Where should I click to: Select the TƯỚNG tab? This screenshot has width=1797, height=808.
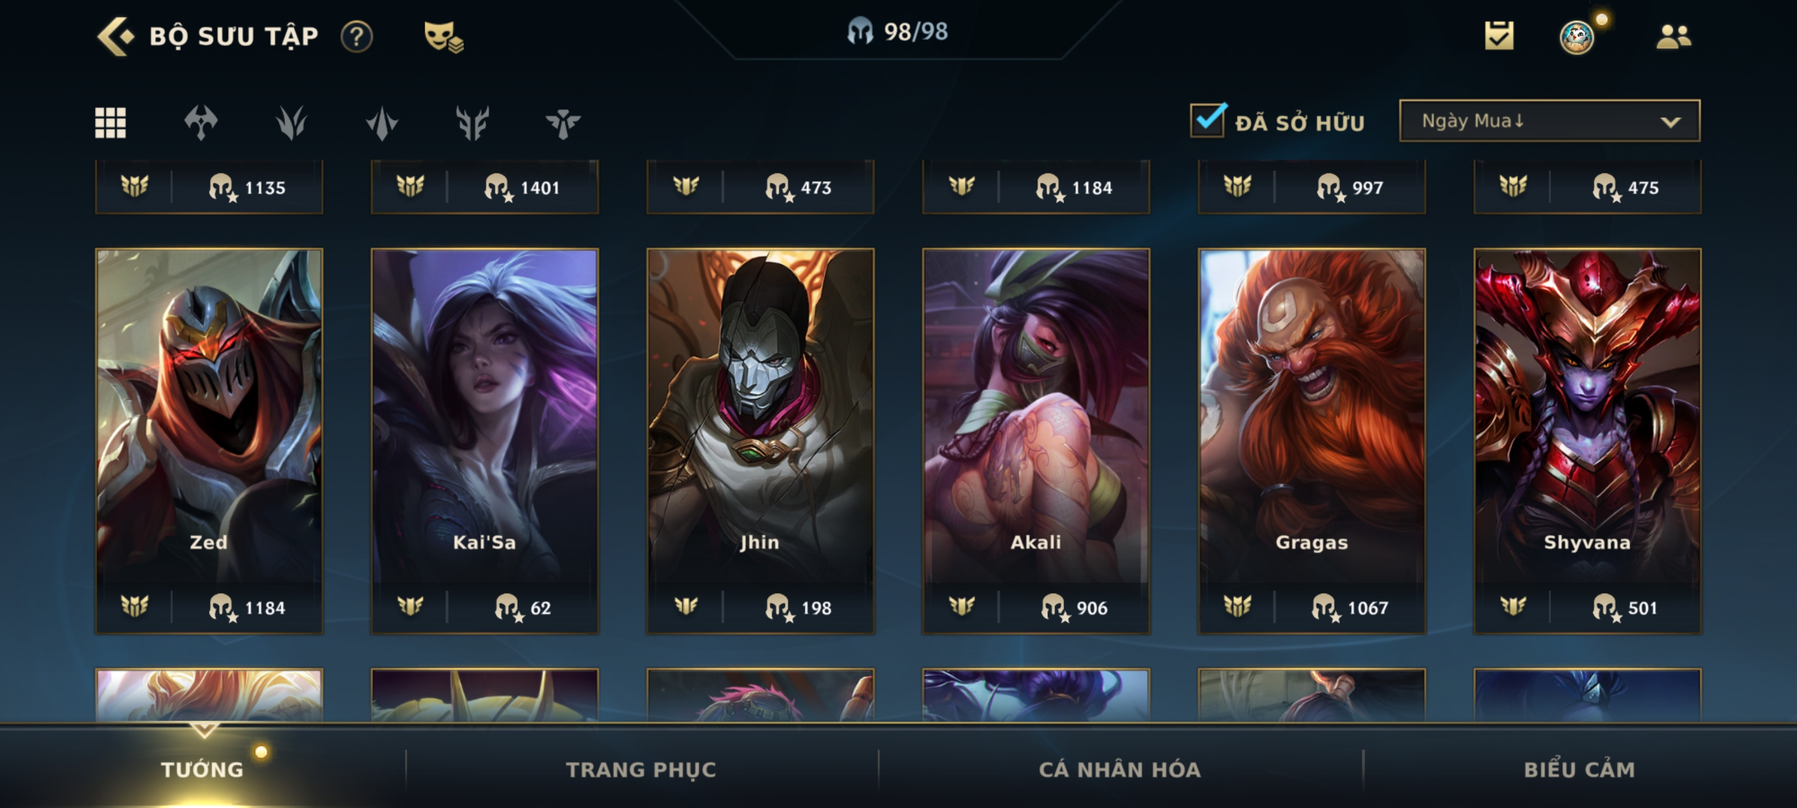[x=202, y=769]
